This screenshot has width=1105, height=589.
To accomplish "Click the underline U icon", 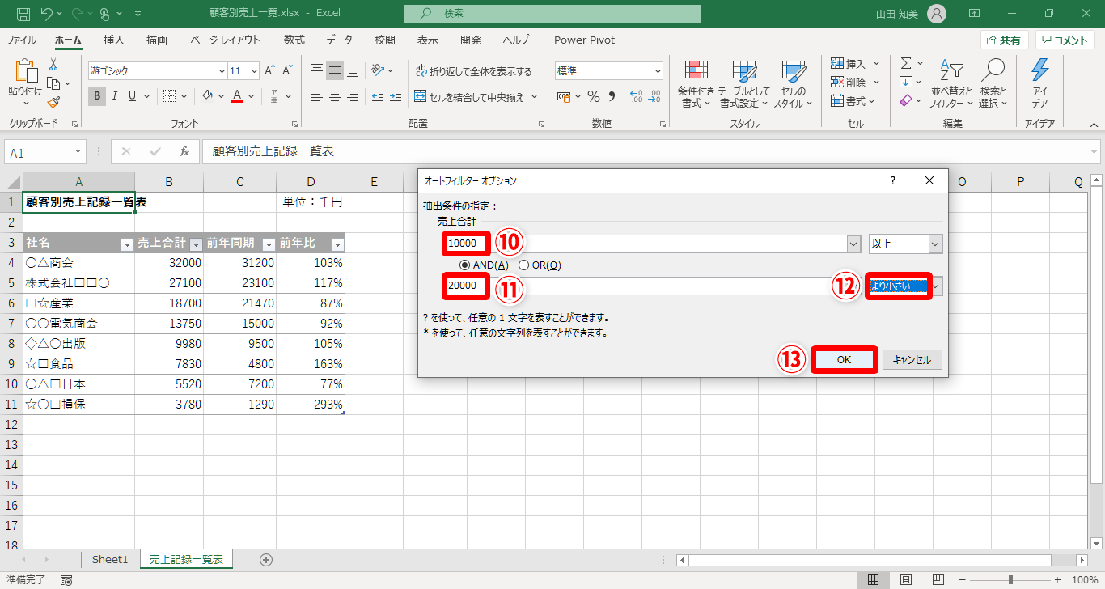I will (132, 96).
